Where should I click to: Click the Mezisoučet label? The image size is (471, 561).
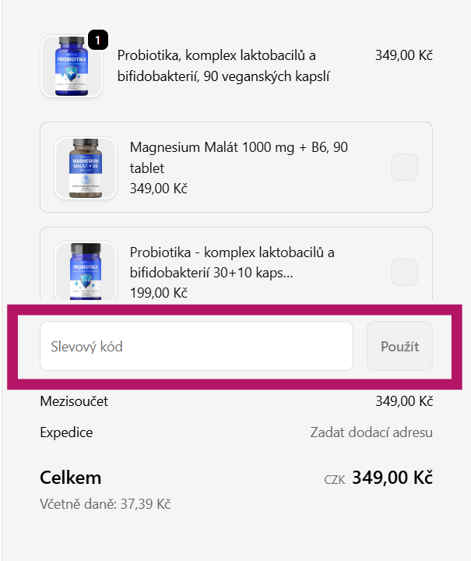coord(74,401)
